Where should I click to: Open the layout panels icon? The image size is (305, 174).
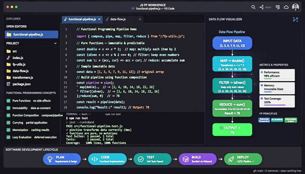click(278, 7)
